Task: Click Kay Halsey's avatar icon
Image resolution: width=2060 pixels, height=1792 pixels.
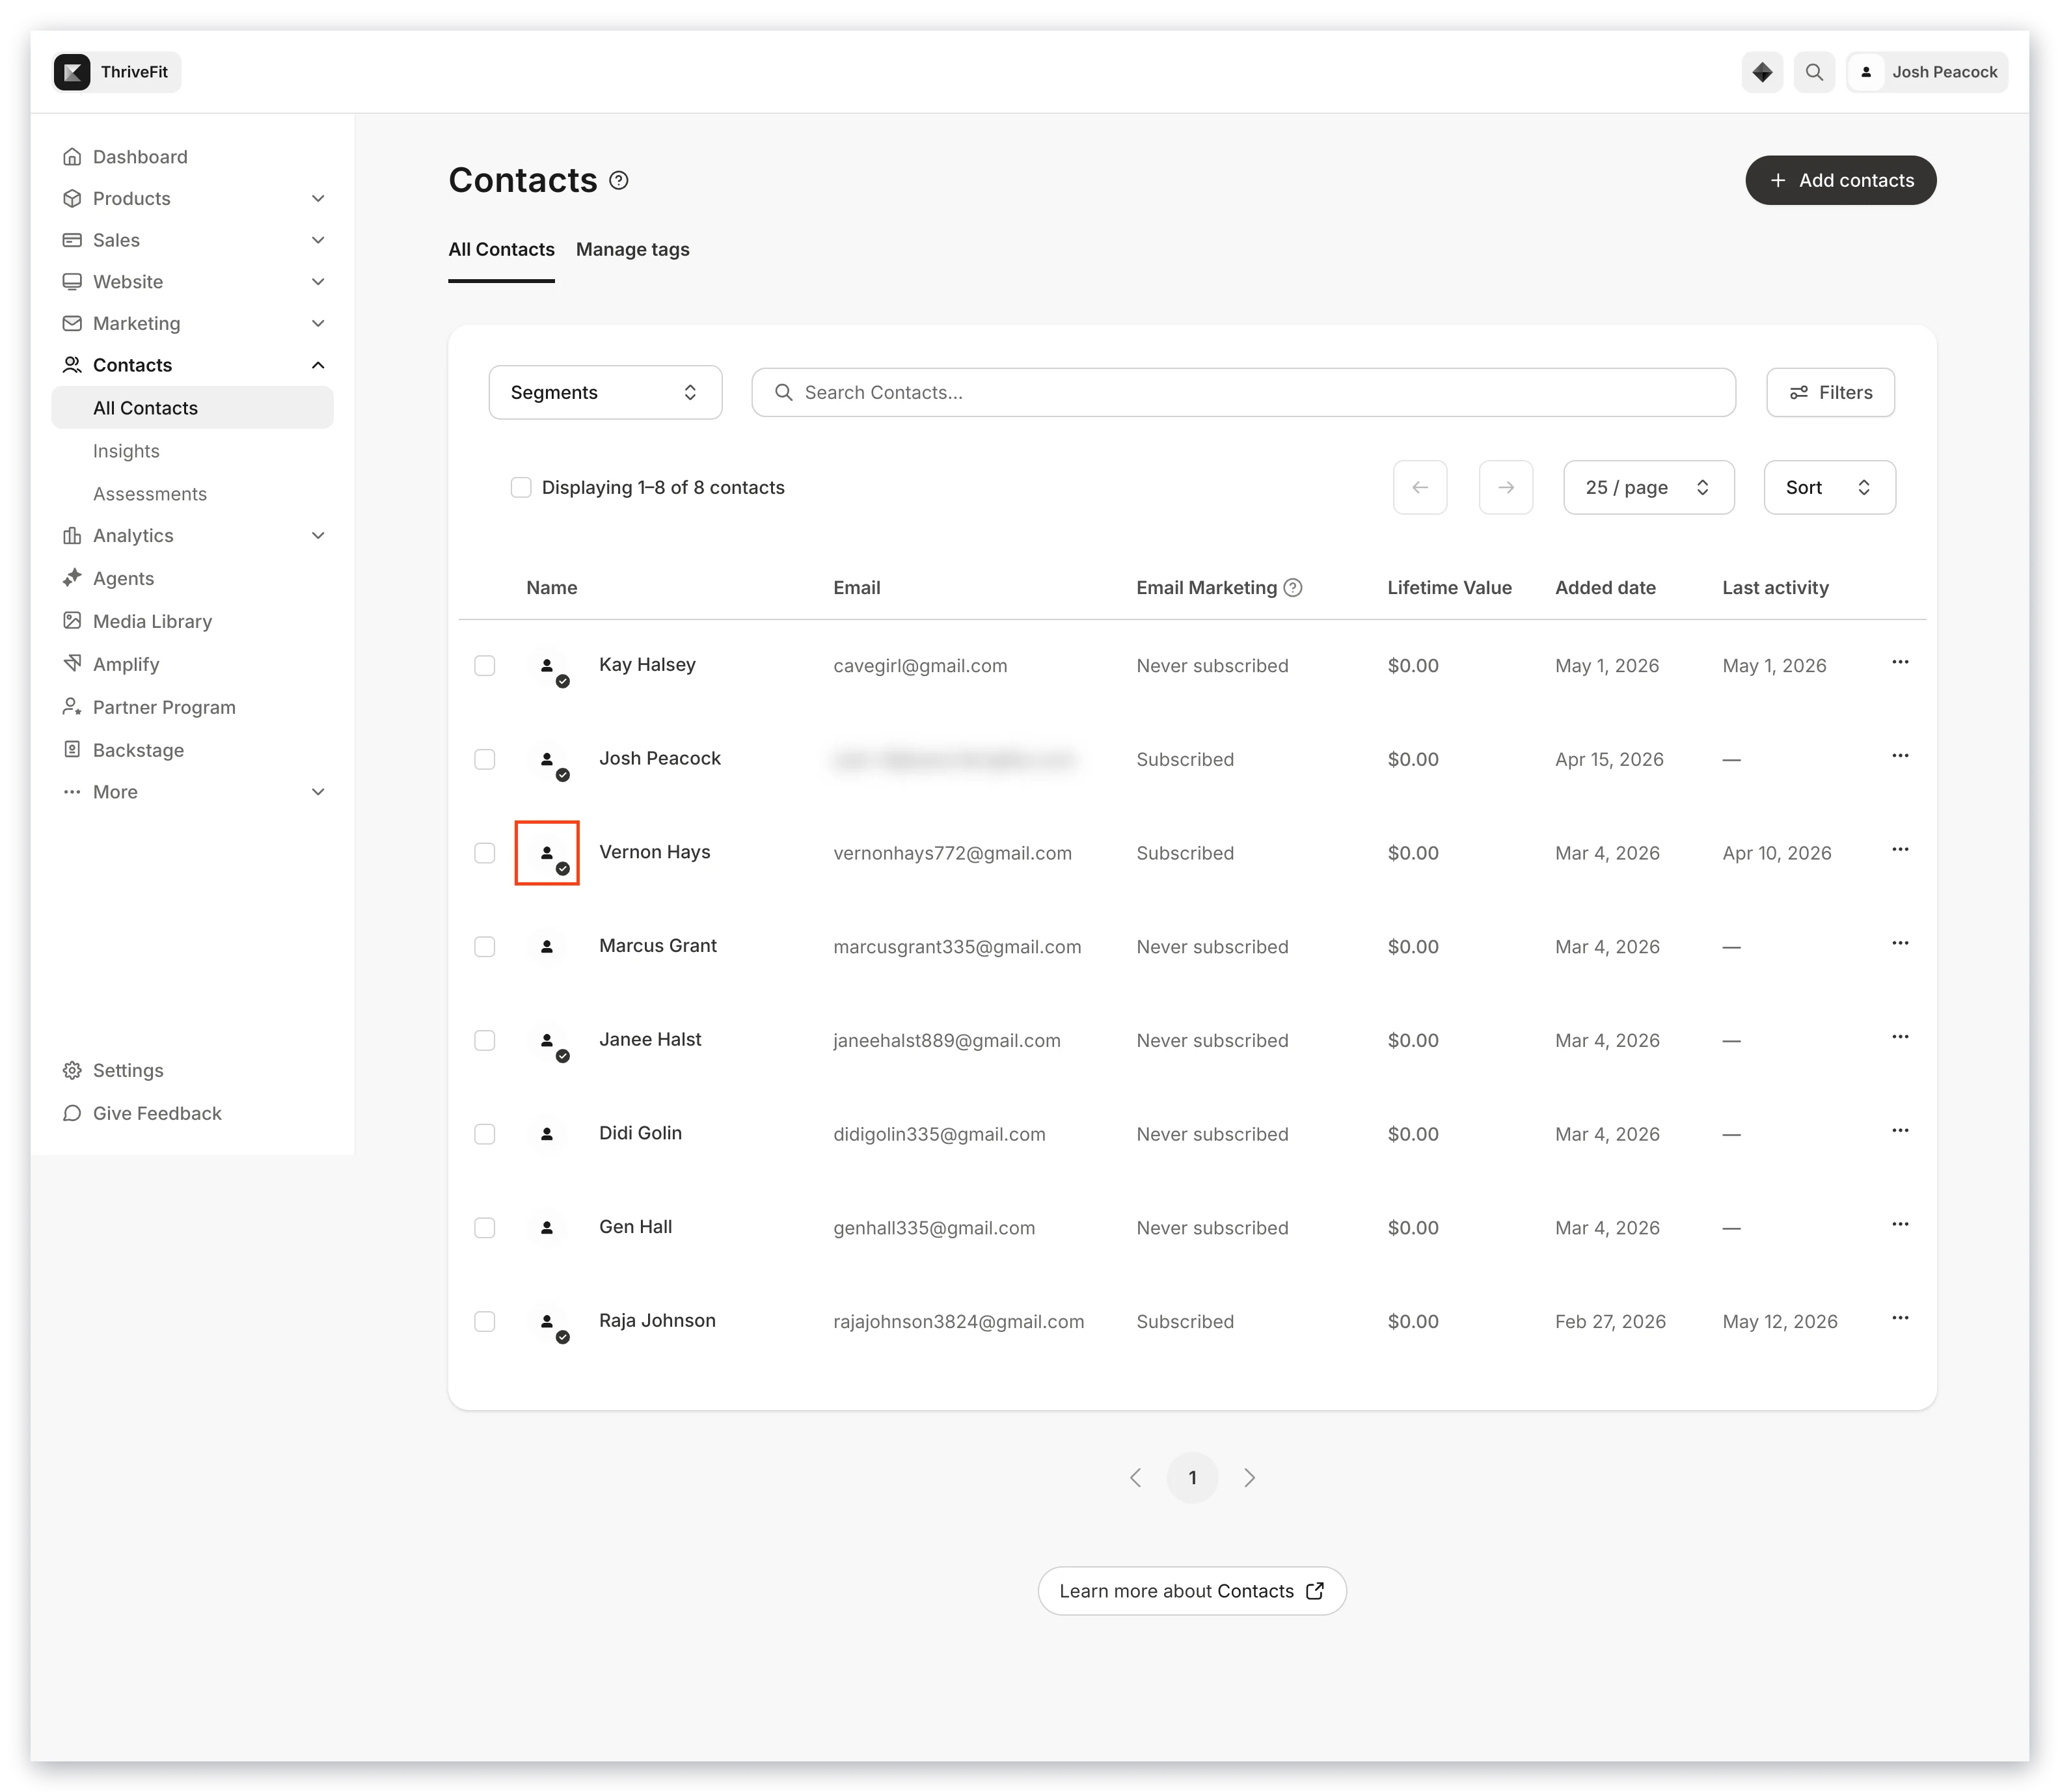Action: [x=547, y=666]
